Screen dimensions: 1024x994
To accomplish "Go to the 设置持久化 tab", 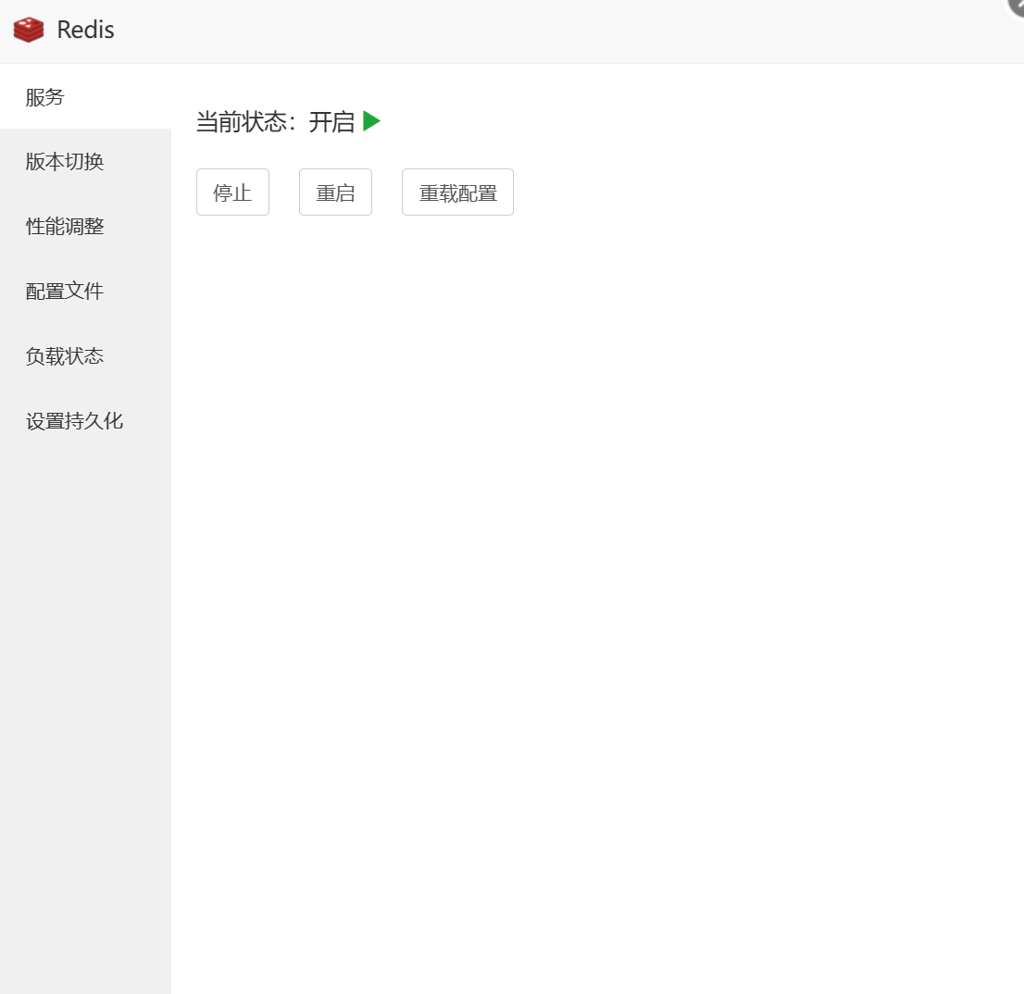I will (85, 421).
